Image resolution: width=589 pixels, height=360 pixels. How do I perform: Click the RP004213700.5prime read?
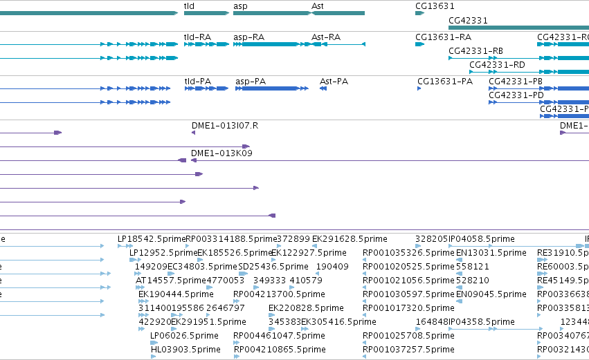[237, 301]
